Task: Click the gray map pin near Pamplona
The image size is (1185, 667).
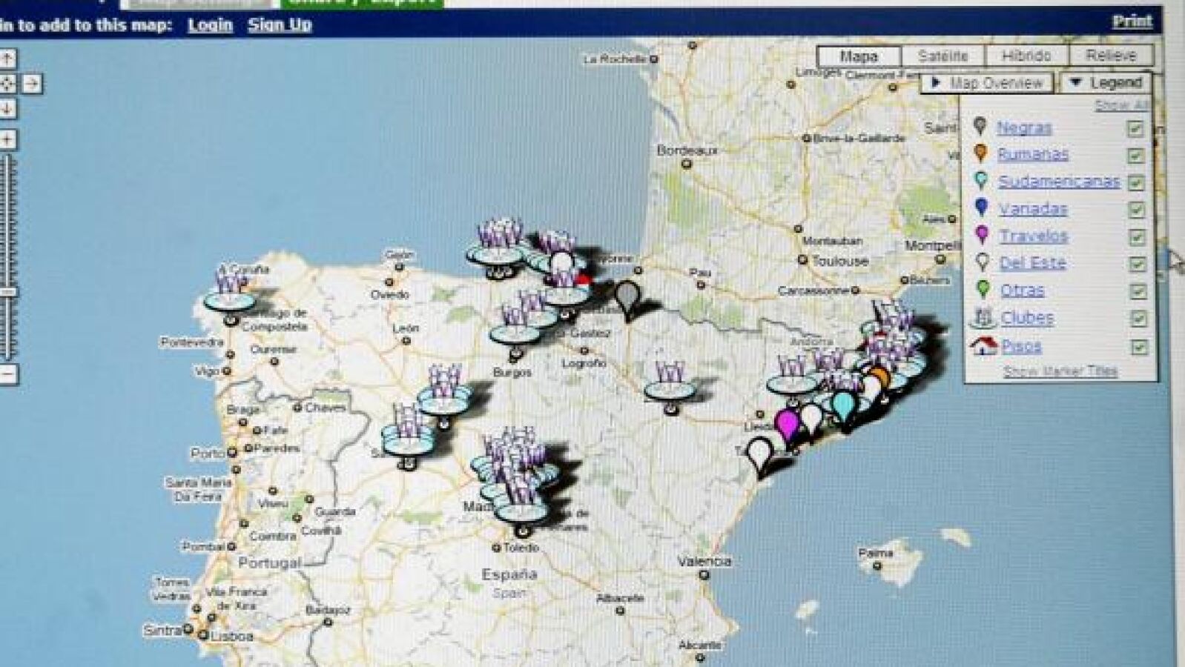Action: (x=627, y=296)
